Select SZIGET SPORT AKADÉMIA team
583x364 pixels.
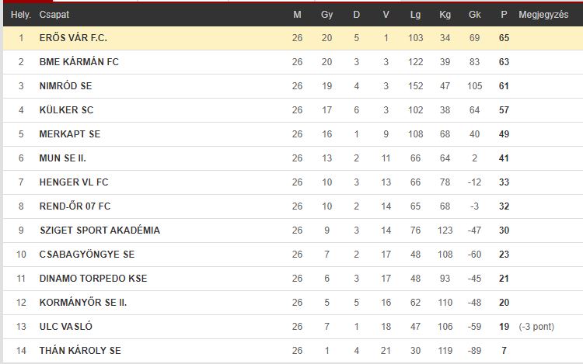point(99,231)
